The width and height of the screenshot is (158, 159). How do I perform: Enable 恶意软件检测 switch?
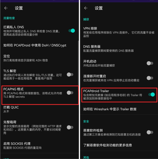pyautogui.click(x=150, y=132)
